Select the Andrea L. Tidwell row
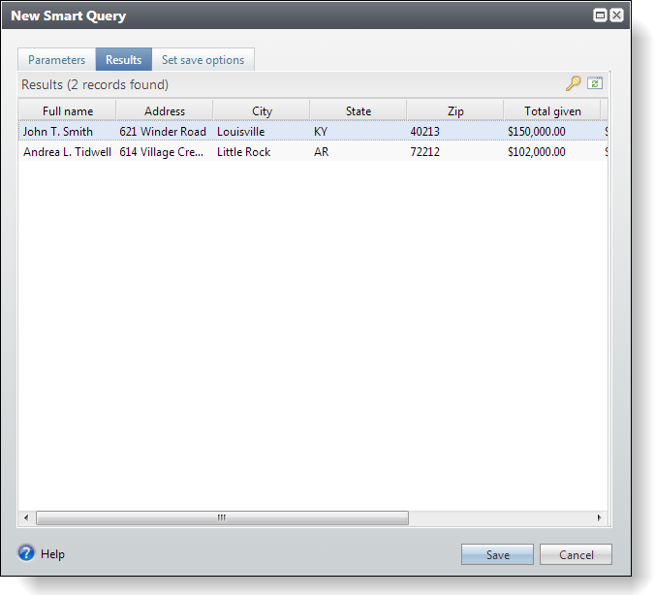The height and width of the screenshot is (595, 655). point(67,152)
